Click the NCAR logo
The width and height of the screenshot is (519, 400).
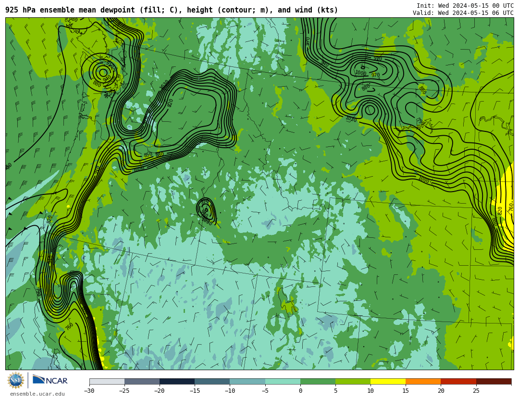tap(50, 380)
